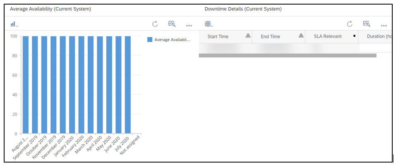Screen dimensions: 396x165
Task: Select the September 2019 bar
Action: (x=35, y=85)
